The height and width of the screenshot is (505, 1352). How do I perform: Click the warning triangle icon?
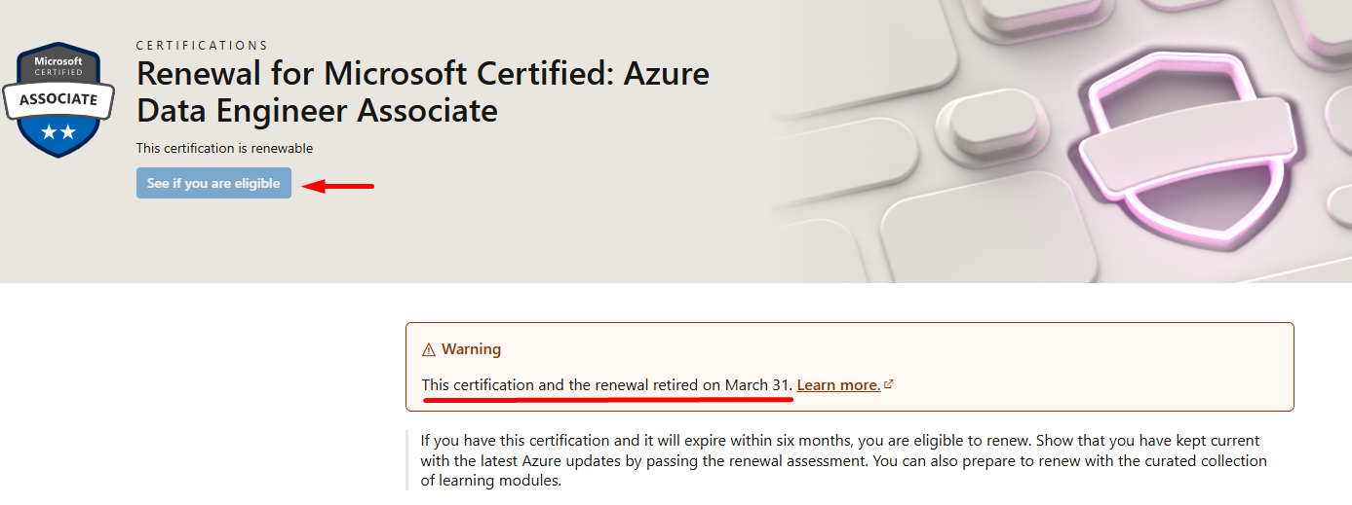point(429,349)
